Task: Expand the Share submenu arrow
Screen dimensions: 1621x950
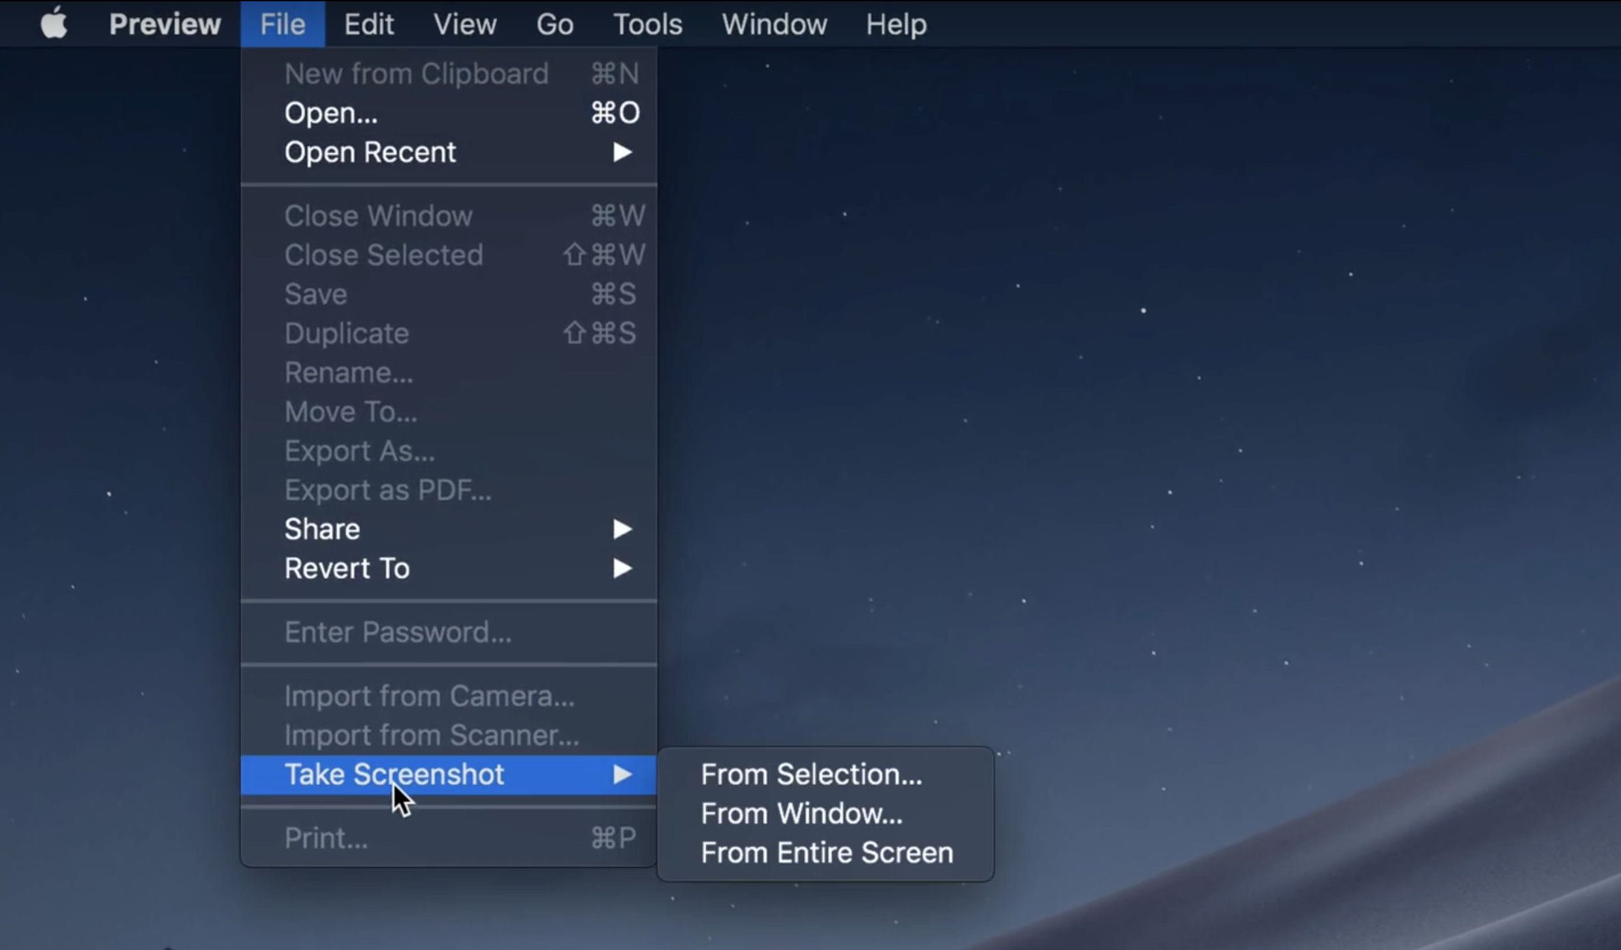Action: 622,529
